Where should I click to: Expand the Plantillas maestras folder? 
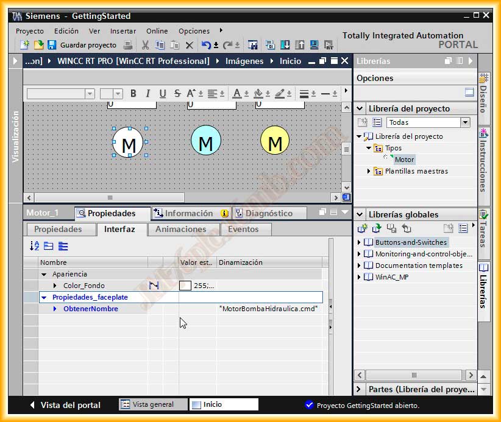point(369,171)
